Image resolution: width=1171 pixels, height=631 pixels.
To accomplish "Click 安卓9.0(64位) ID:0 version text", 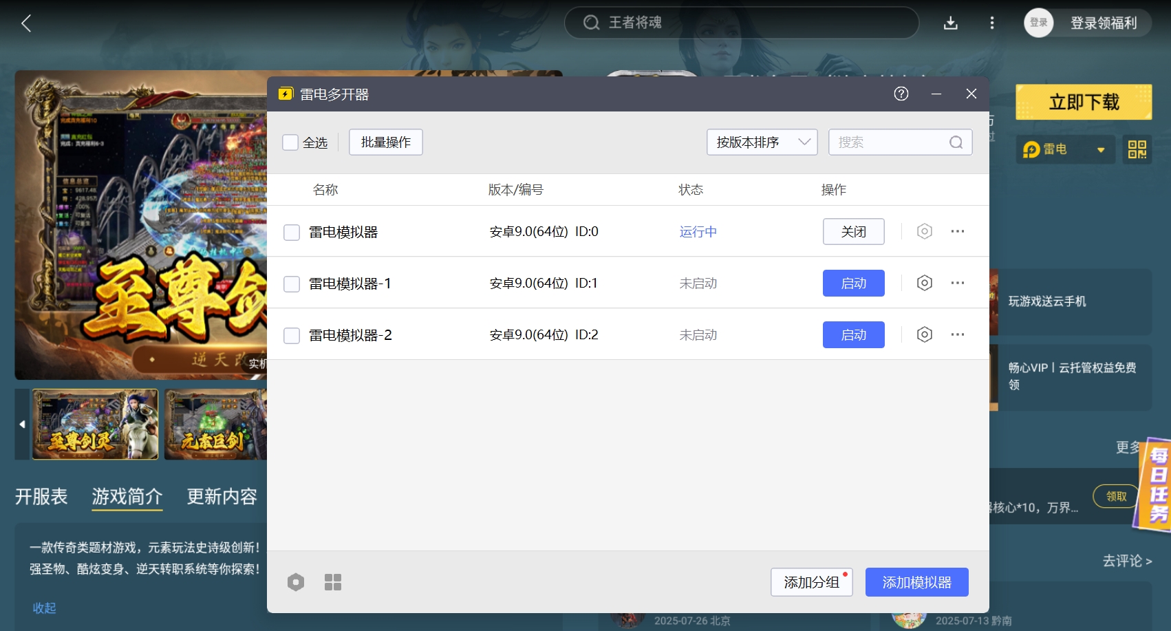I will 544,231.
